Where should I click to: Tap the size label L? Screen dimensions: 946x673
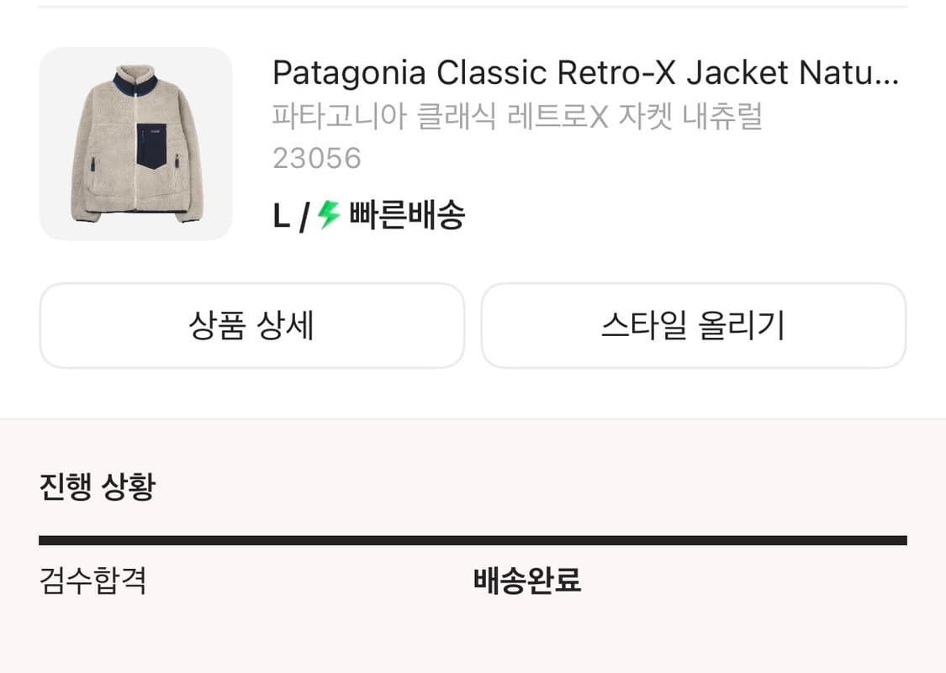click(x=283, y=216)
